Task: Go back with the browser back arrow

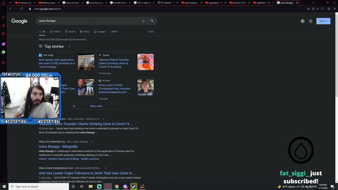Action: click(10, 9)
